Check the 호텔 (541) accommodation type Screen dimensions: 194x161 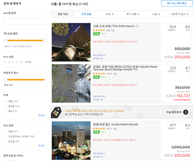(5, 131)
